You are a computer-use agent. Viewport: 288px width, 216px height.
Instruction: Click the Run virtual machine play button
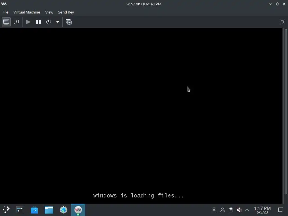coord(28,22)
